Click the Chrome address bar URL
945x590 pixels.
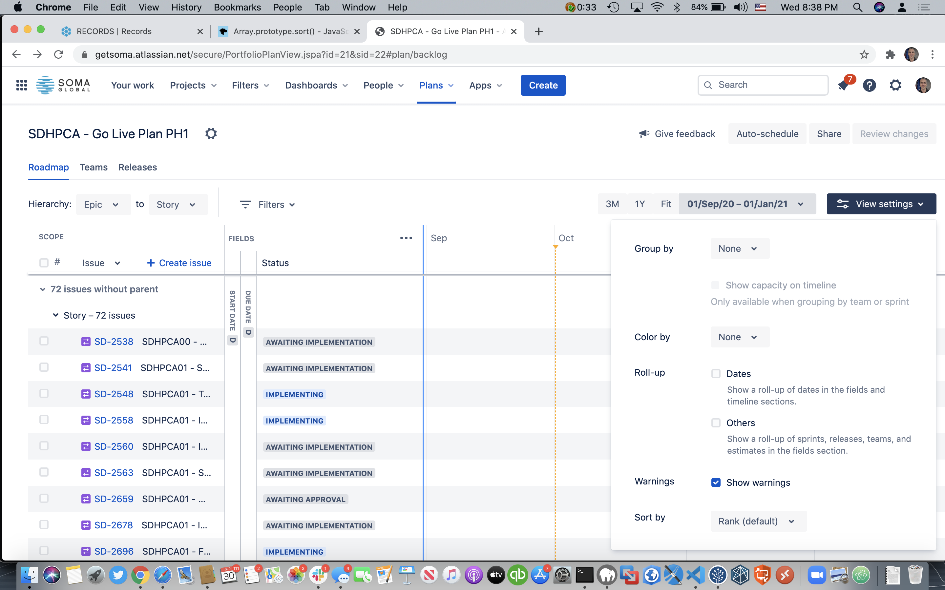(x=271, y=55)
